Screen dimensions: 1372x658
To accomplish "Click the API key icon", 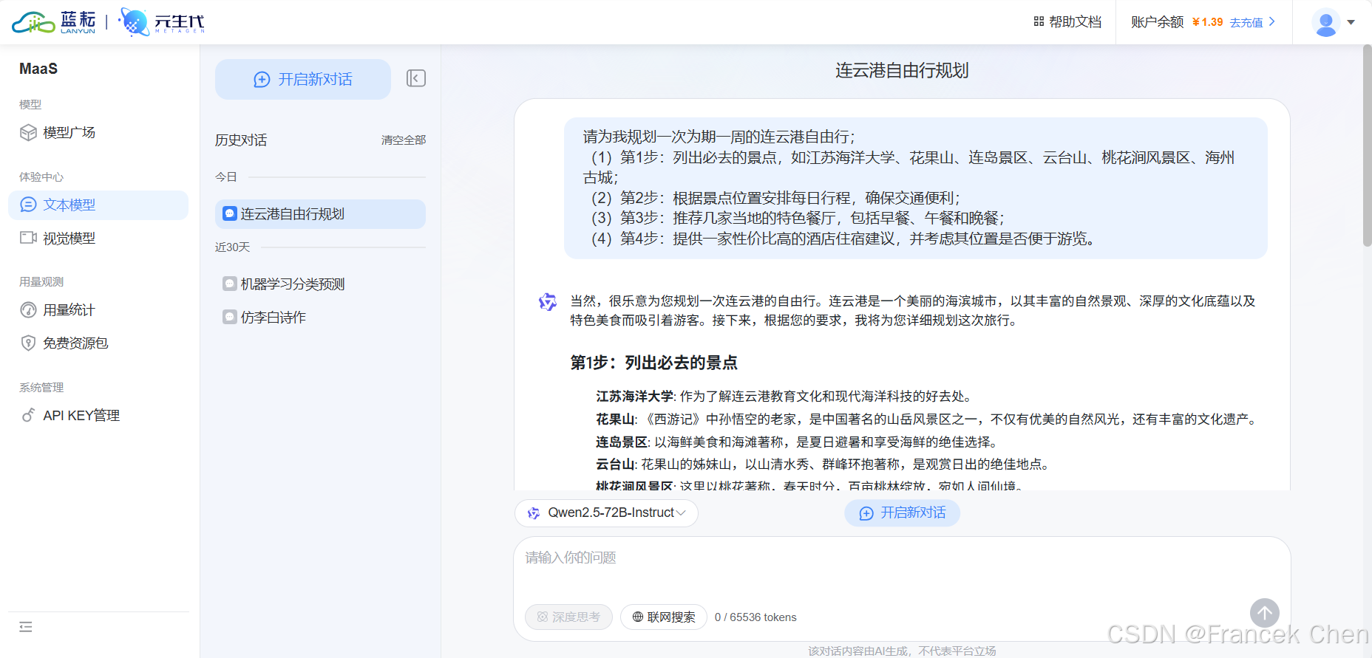I will pos(28,415).
